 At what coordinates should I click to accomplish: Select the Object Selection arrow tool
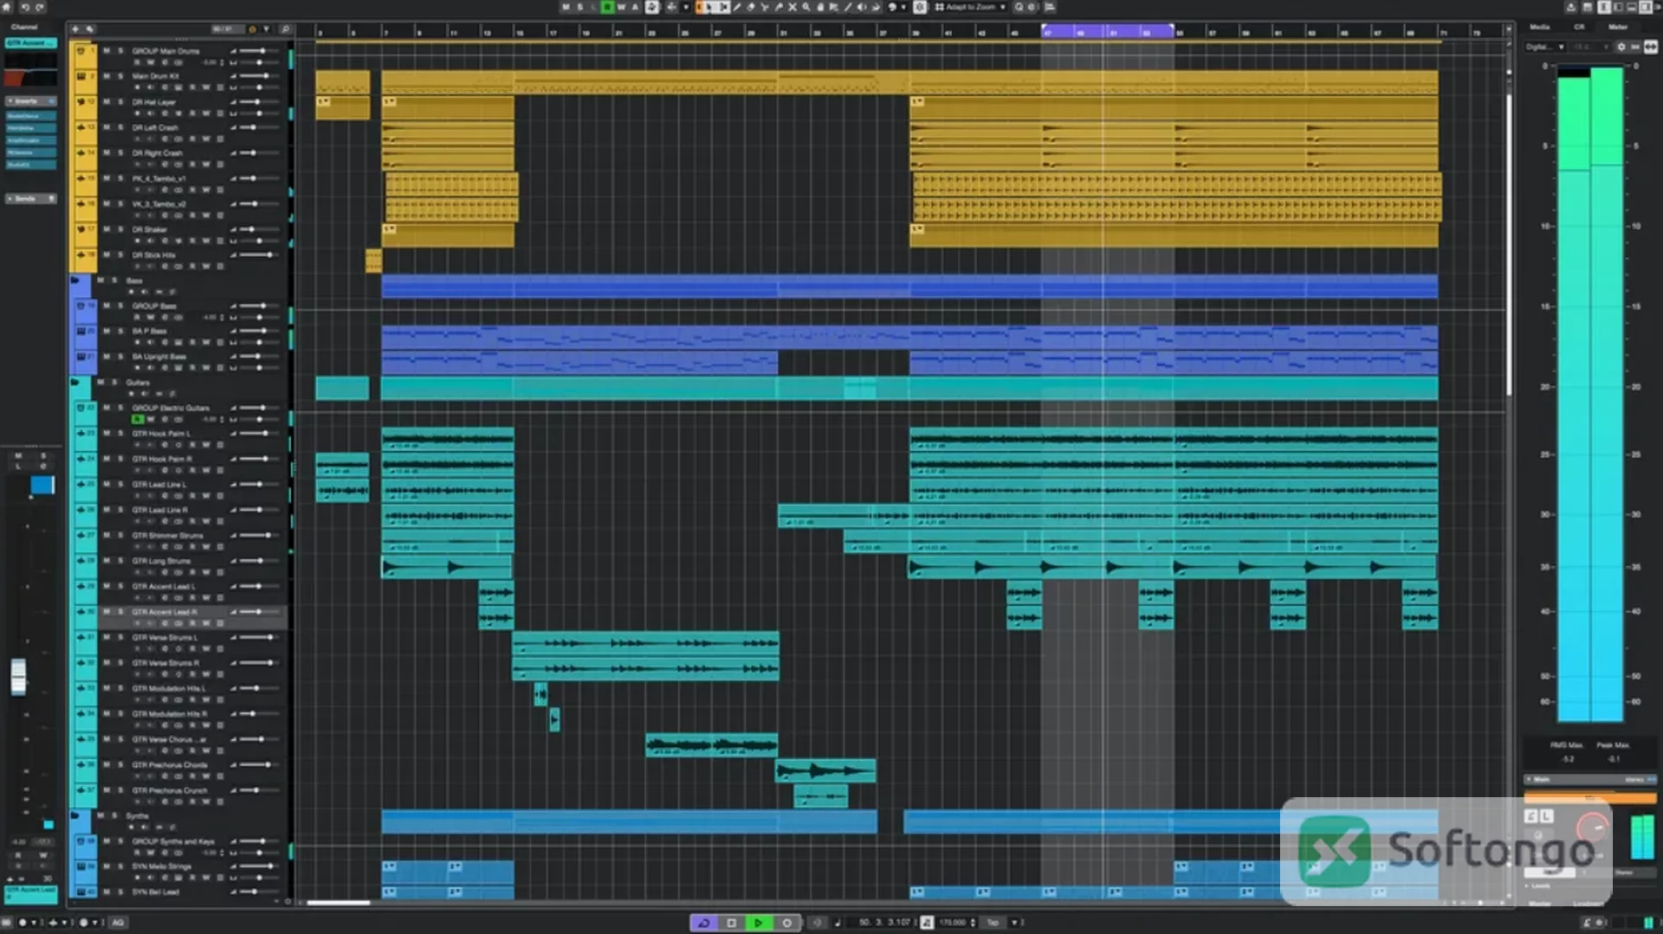(x=709, y=7)
